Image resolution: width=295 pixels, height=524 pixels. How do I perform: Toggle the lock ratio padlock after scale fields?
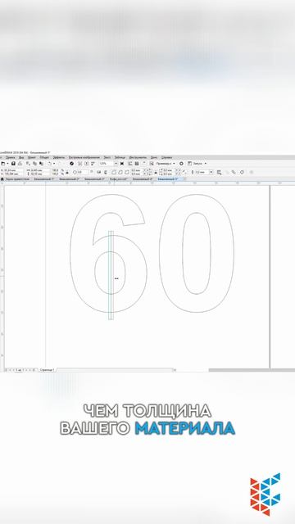point(67,172)
